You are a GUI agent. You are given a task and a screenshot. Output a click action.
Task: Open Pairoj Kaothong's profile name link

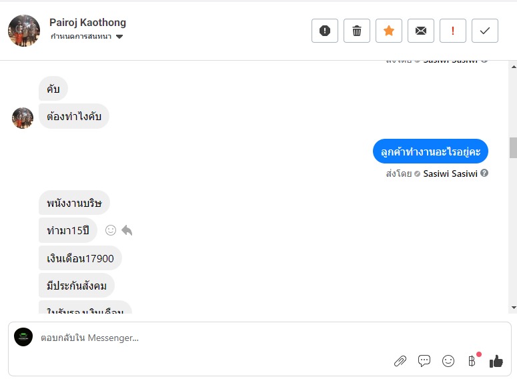click(x=87, y=23)
